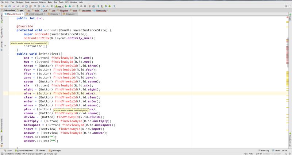Click the Synchronize toolbar icon

[x=9, y=6]
